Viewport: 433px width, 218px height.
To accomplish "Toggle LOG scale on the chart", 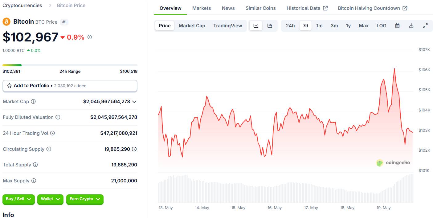I will [382, 26].
